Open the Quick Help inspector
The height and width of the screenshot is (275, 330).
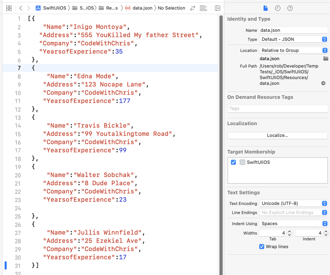click(x=290, y=8)
